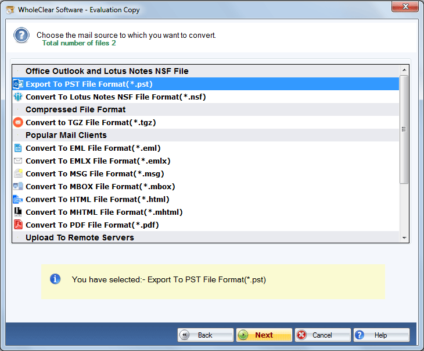The height and width of the screenshot is (351, 424).
Task: Click the list scrollbar up arrow
Action: (404, 70)
